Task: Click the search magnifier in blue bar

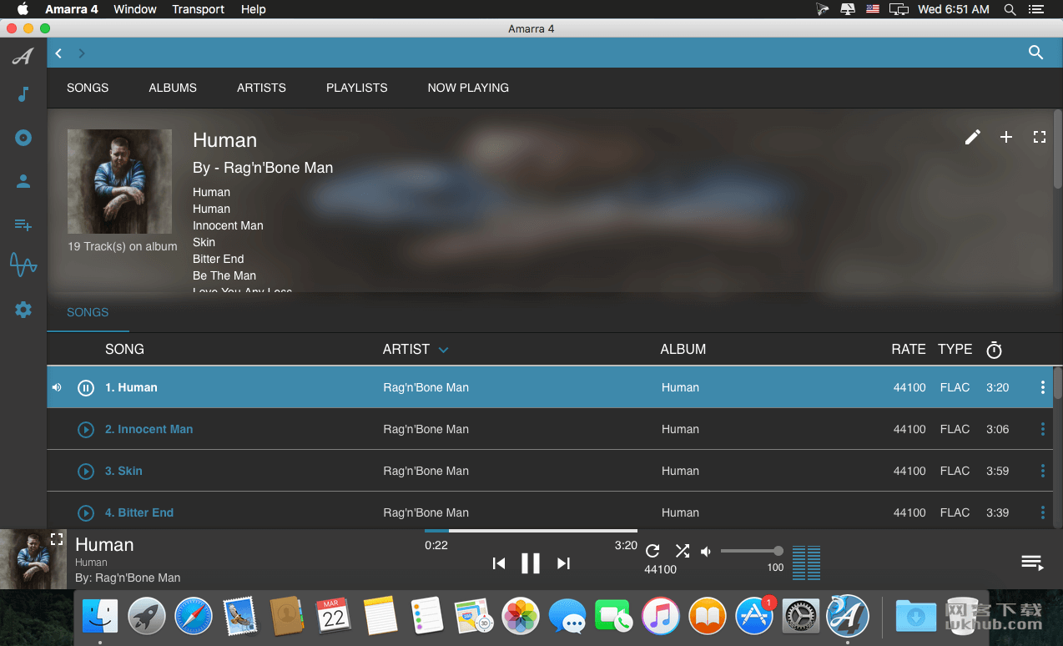Action: pyautogui.click(x=1035, y=53)
